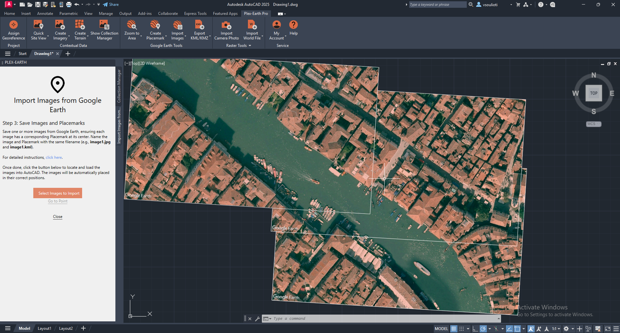Open annotation scale 1:1 dropdown
The width and height of the screenshot is (620, 333).
pos(556,329)
